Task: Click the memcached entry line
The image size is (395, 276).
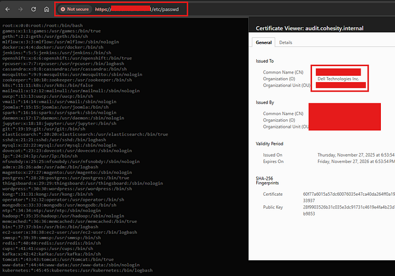Action: tap(70, 221)
